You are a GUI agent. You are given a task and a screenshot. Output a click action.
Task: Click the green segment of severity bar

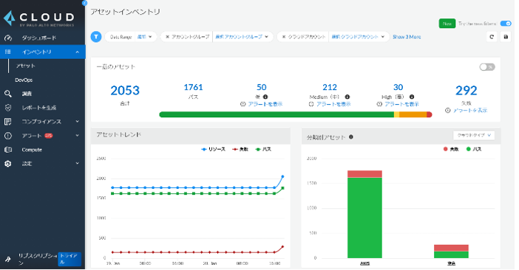(x=277, y=114)
